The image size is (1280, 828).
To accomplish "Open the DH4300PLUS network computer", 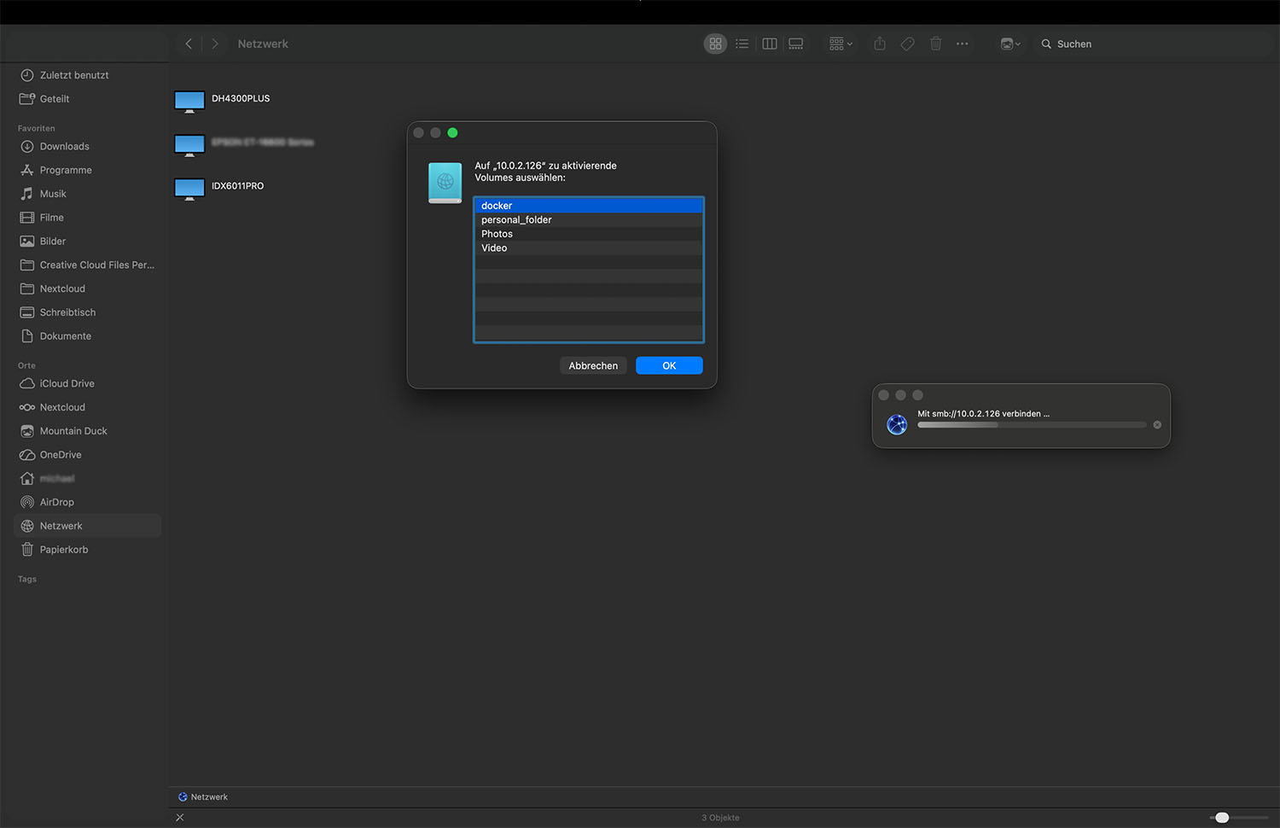I will point(222,99).
